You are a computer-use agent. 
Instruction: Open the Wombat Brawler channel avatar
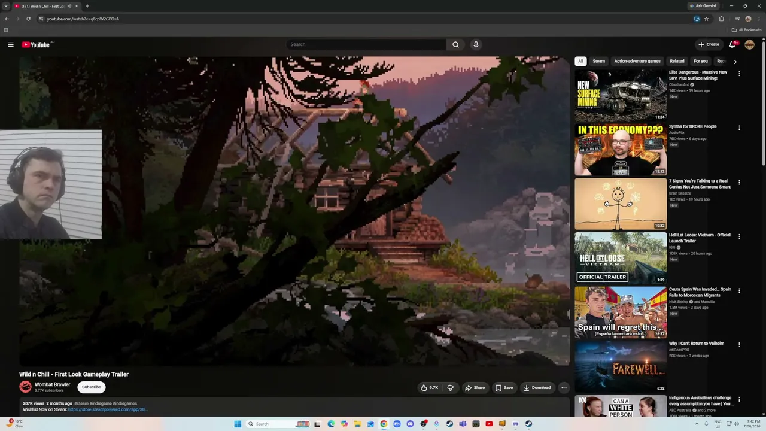(x=25, y=387)
